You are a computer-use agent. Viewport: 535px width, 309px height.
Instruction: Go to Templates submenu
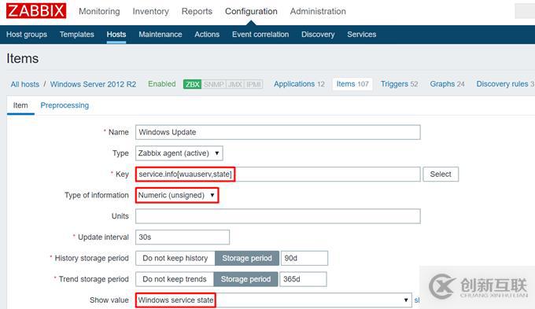point(77,35)
